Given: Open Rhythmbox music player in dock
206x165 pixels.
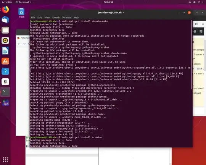Looking at the screenshot, I should click(5, 40).
